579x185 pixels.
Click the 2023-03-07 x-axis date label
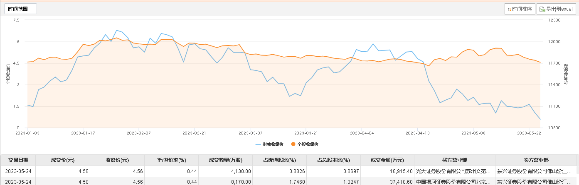(251, 133)
